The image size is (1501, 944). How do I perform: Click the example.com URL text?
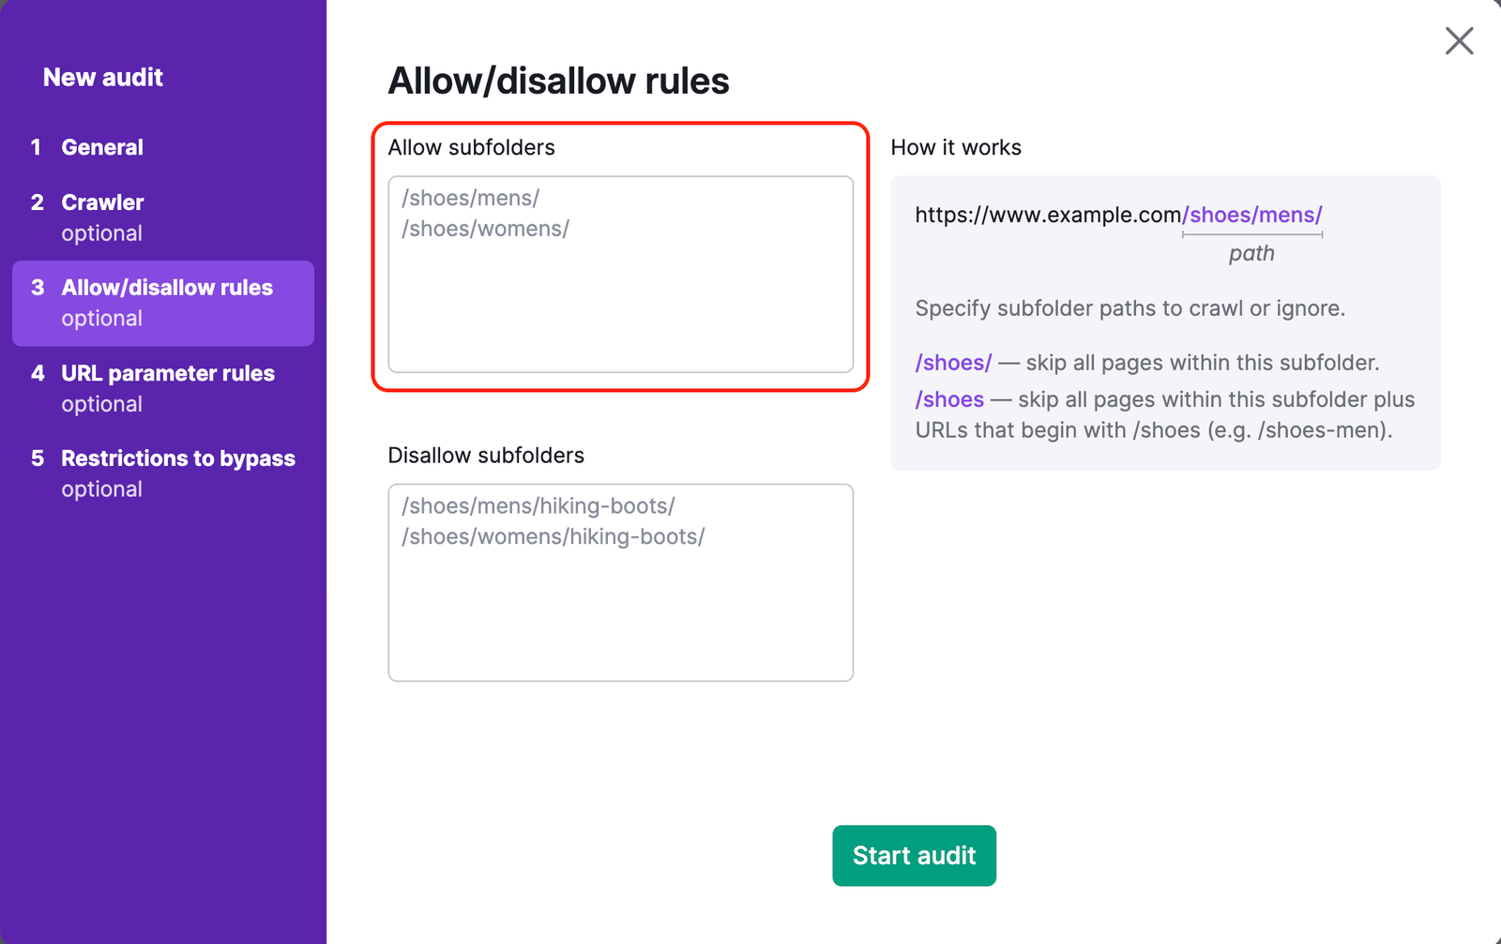1047,215
